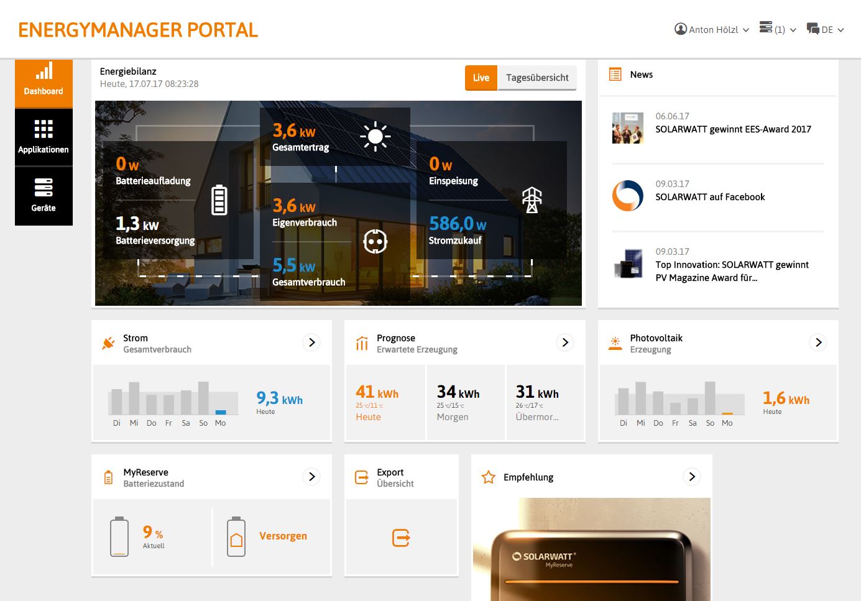Click the EES-Award news thumbnail

[628, 128]
